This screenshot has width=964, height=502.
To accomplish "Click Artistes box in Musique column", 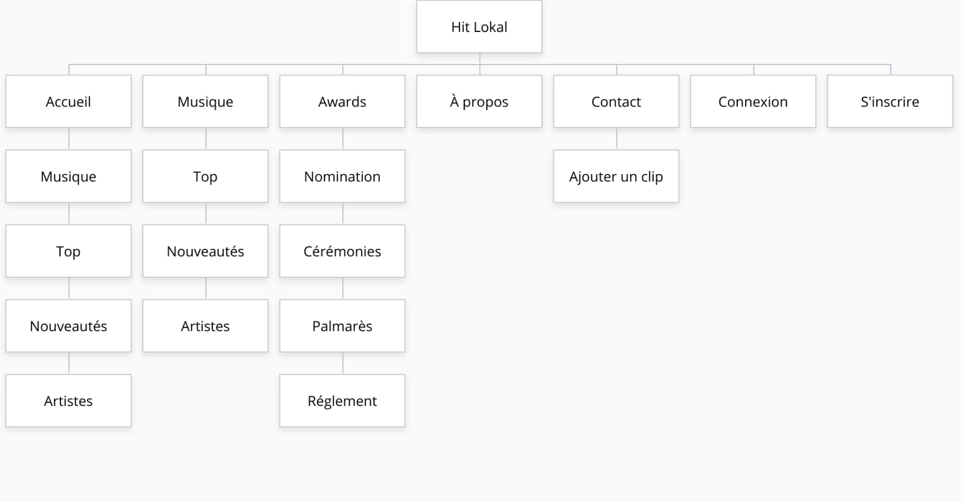I will tap(205, 326).
